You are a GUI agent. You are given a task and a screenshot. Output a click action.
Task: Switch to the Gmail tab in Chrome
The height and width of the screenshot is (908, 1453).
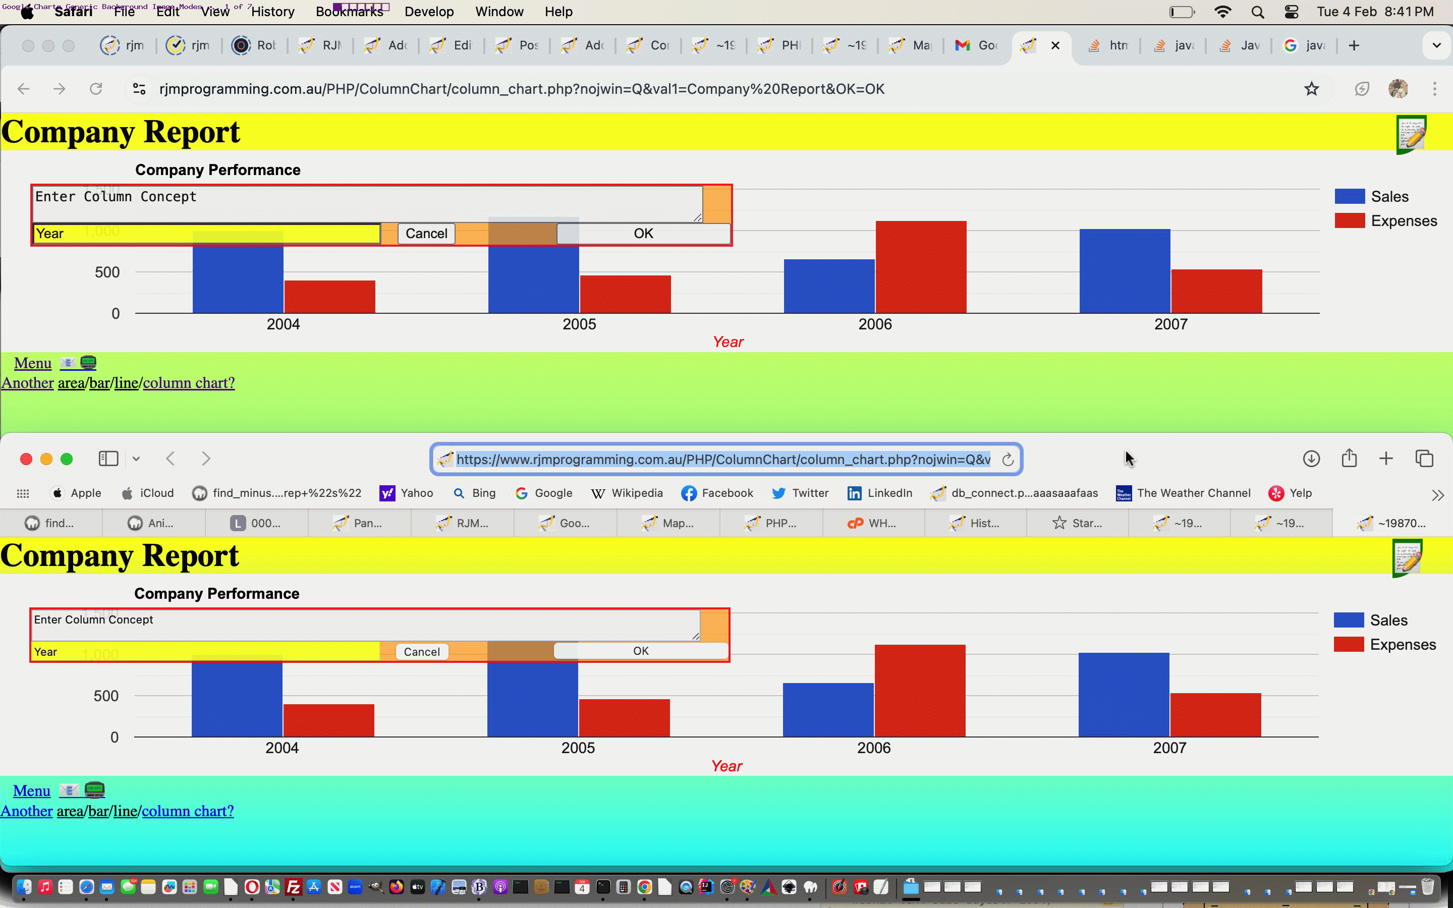coord(976,45)
